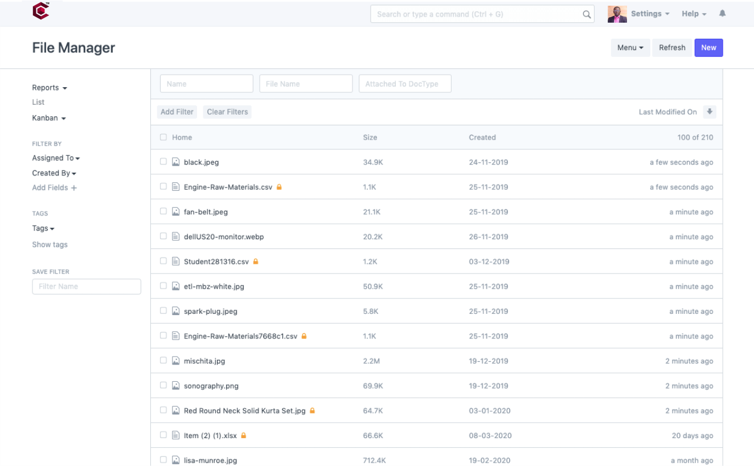Click the user avatar picture
The height and width of the screenshot is (466, 754).
pos(617,14)
